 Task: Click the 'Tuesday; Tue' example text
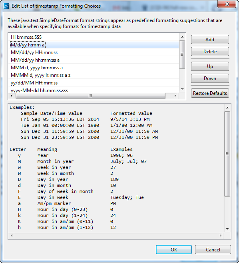pyautogui.click(x=127, y=197)
